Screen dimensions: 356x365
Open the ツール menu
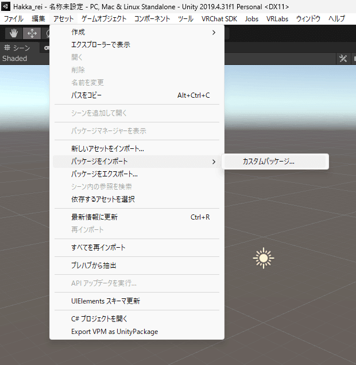[x=185, y=18]
